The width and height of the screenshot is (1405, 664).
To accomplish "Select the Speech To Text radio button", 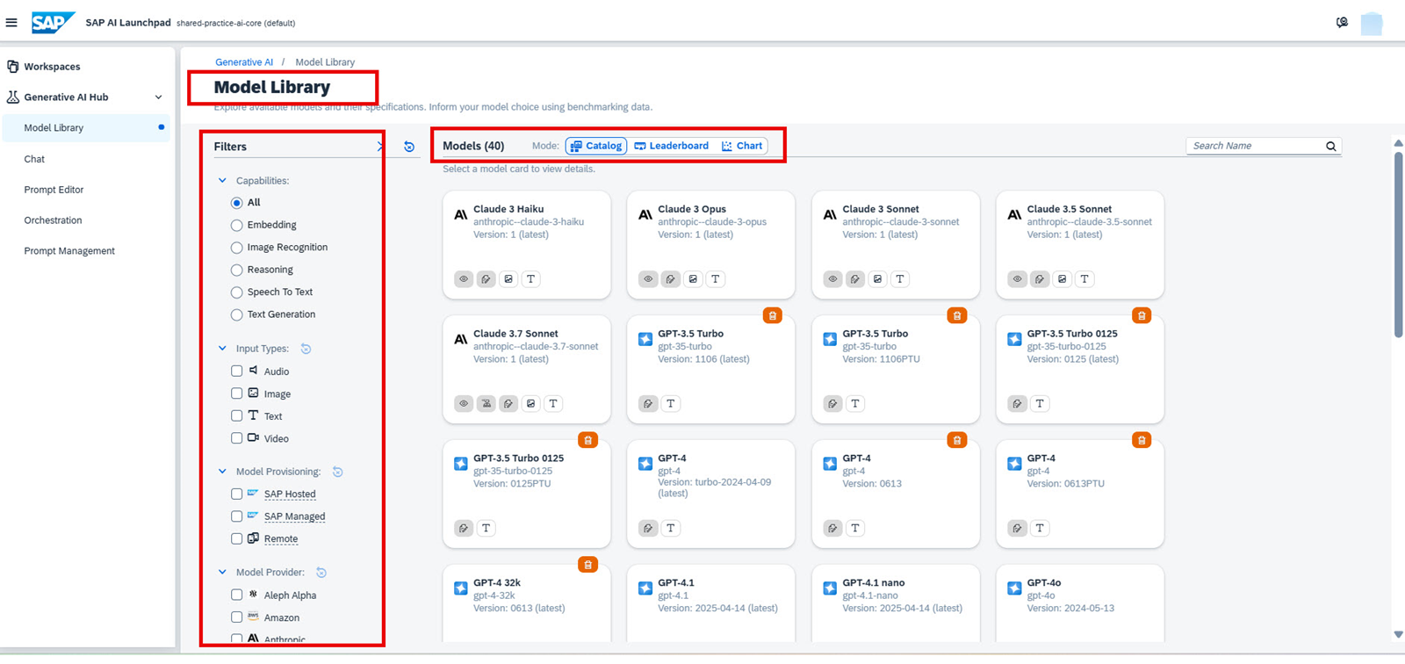I will (236, 292).
